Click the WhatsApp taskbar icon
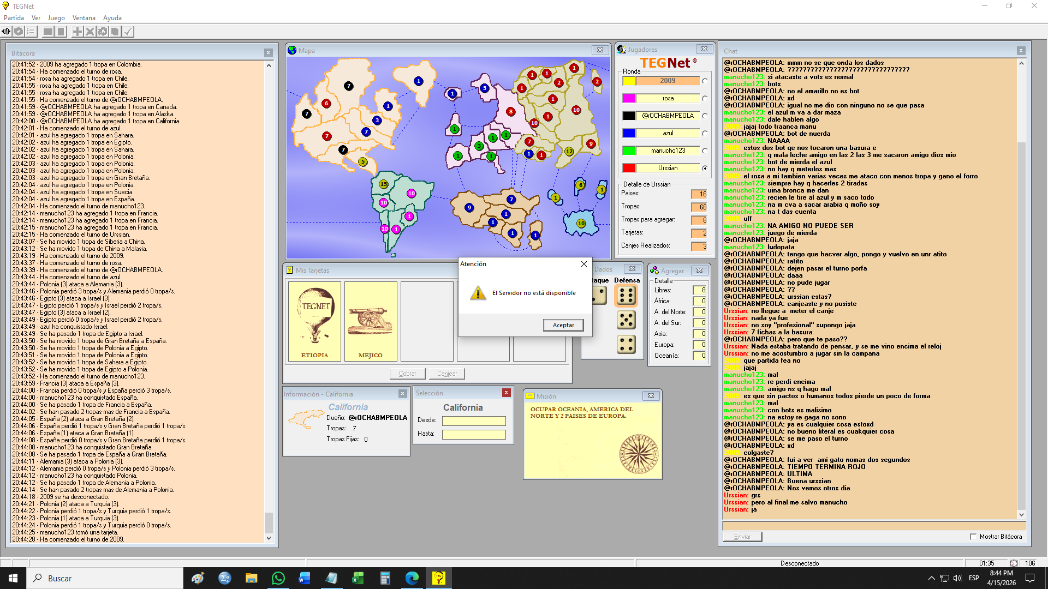 click(x=278, y=578)
